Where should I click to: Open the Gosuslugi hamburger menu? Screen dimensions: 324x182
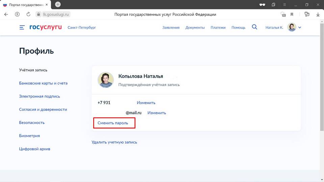[x=22, y=27]
